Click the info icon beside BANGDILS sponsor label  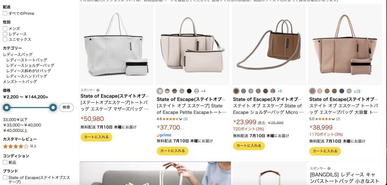329,168
